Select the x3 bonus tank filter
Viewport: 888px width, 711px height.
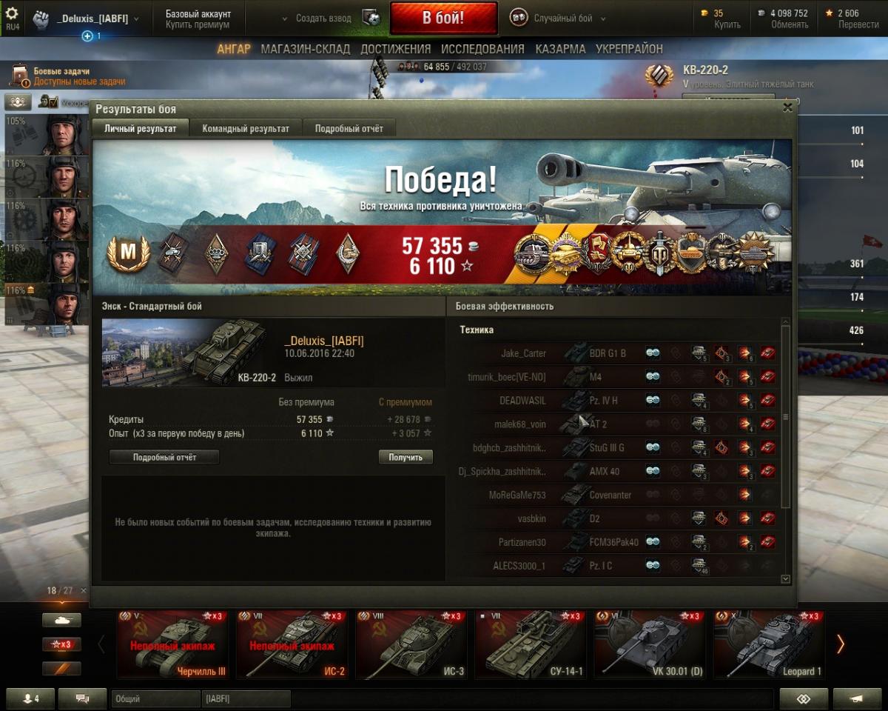(x=61, y=644)
